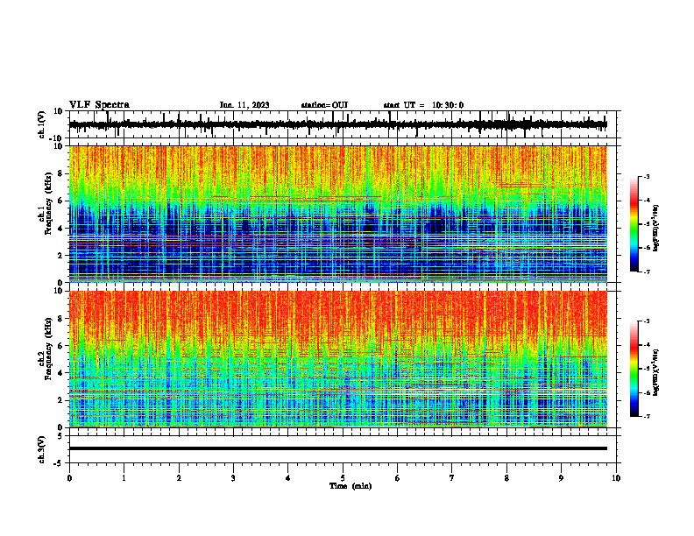
Task: Click the flat black ch.3 signal line
Action: click(x=338, y=448)
